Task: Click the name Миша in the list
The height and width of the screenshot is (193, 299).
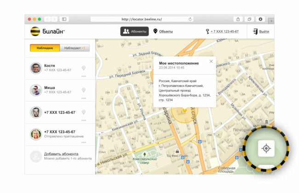Action: [50, 88]
